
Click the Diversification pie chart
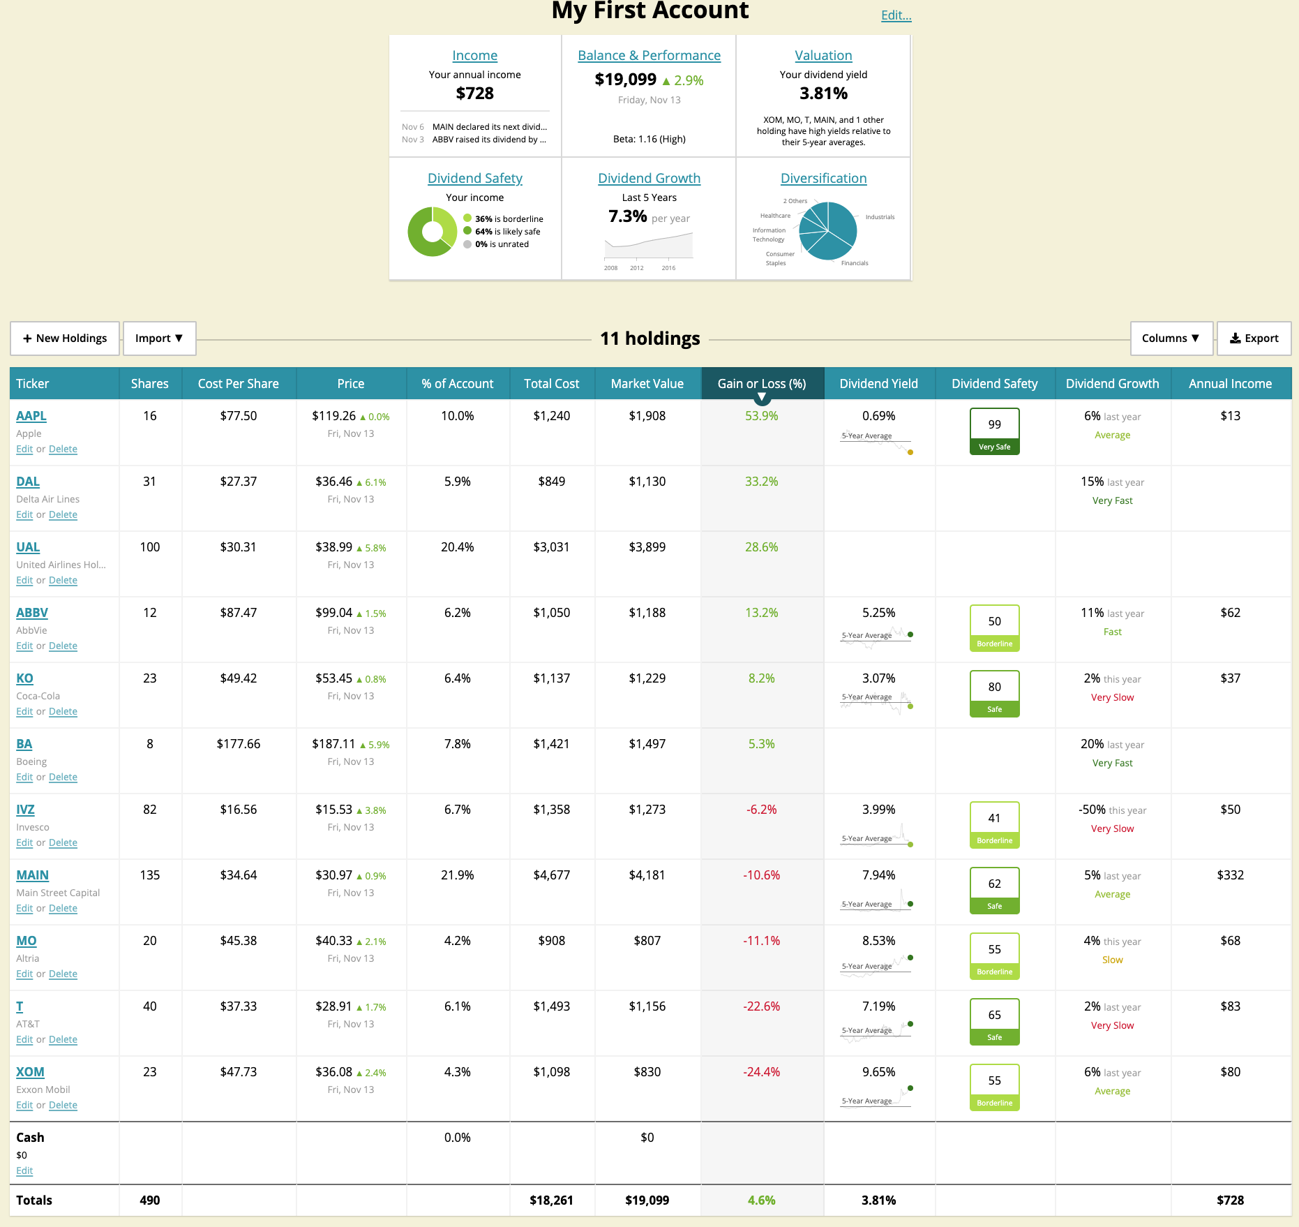[x=827, y=231]
